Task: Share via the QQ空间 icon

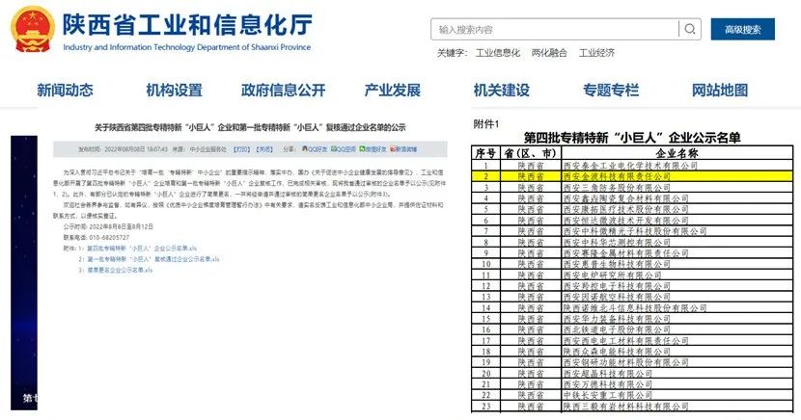Action: [345, 149]
